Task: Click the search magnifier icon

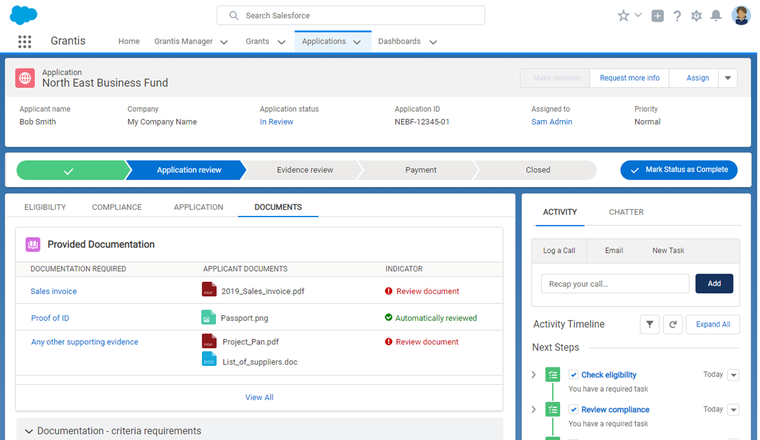Action: click(x=234, y=15)
